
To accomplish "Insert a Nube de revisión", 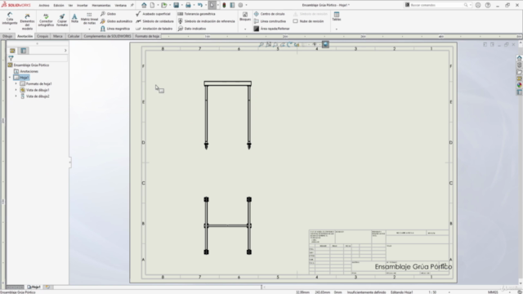I will [x=308, y=21].
